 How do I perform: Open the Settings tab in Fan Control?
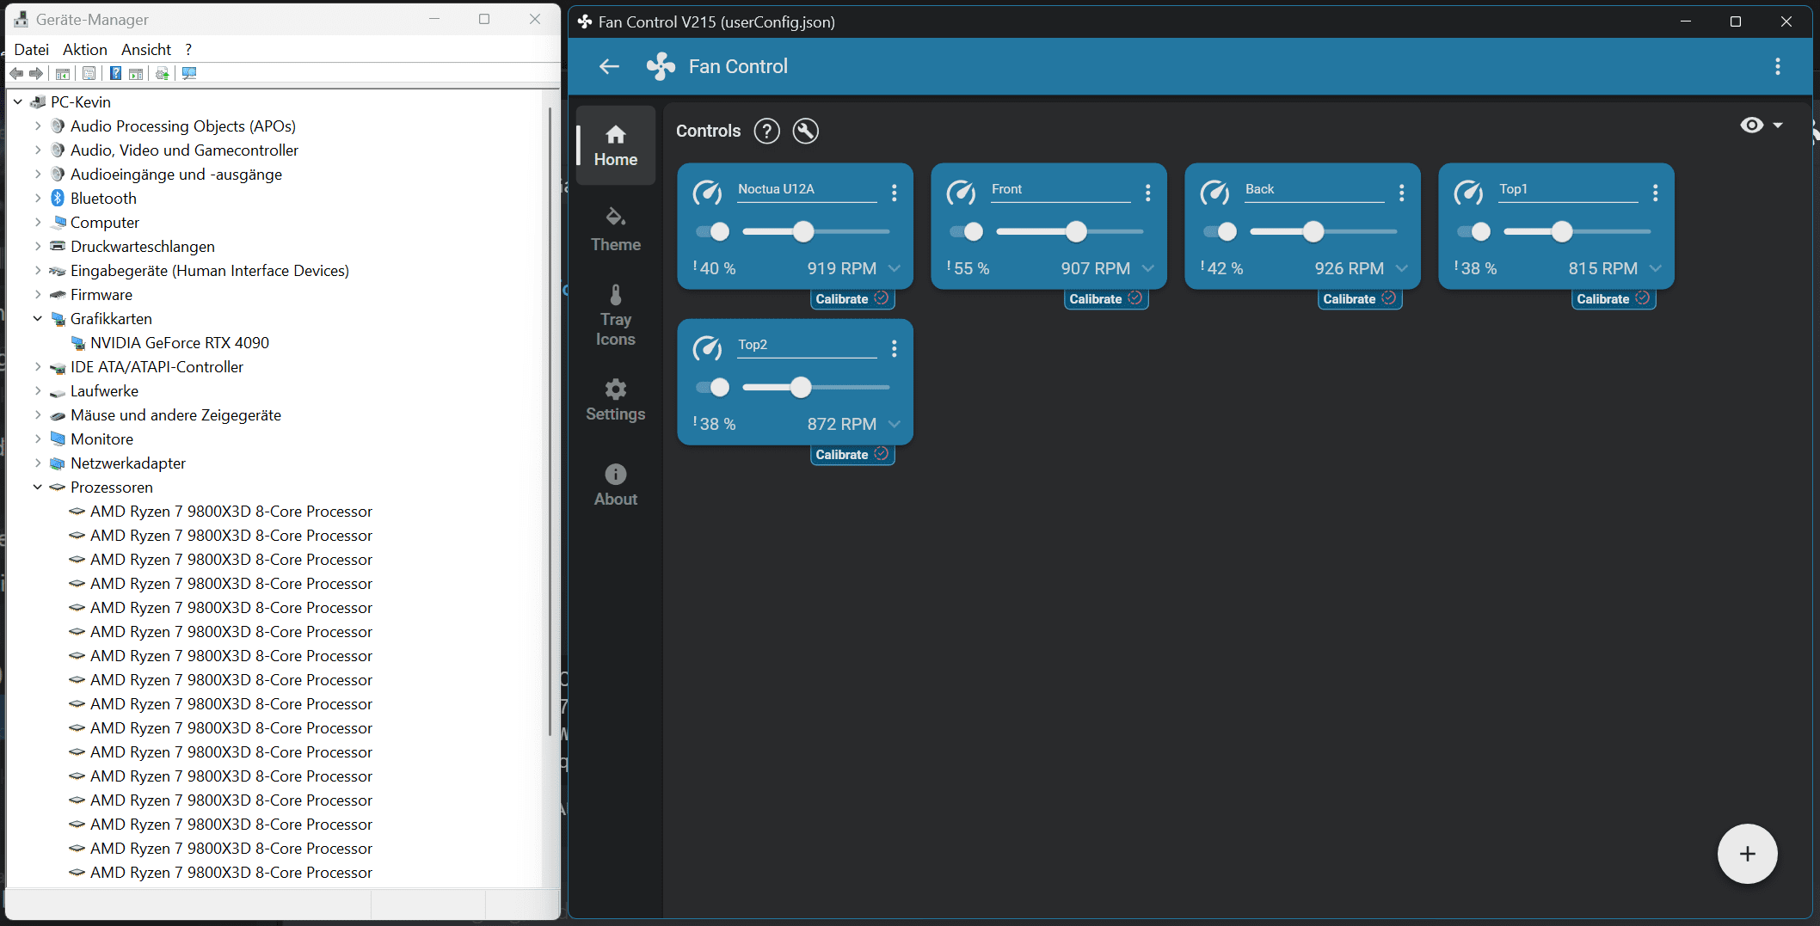click(x=616, y=400)
